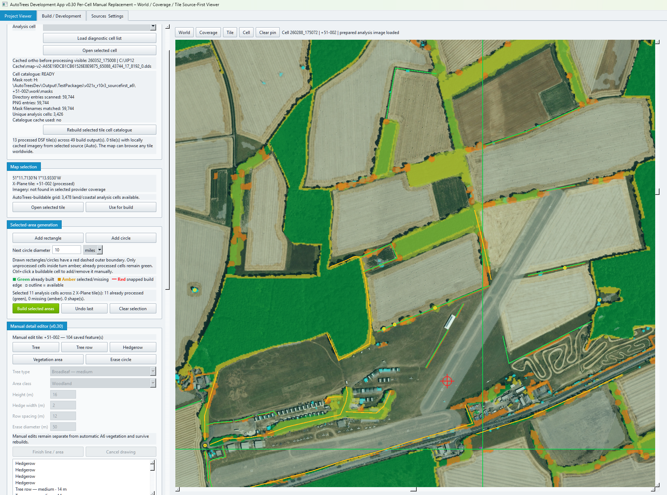Image resolution: width=667 pixels, height=495 pixels.
Task: Switch map to Cell view
Action: tap(246, 33)
